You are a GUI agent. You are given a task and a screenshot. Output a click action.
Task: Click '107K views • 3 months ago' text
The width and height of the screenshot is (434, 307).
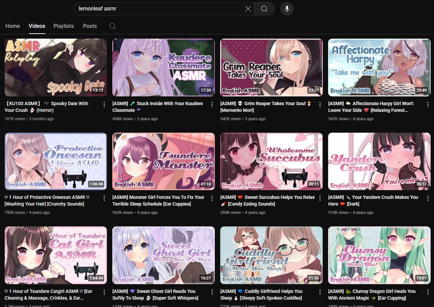[x=29, y=119]
